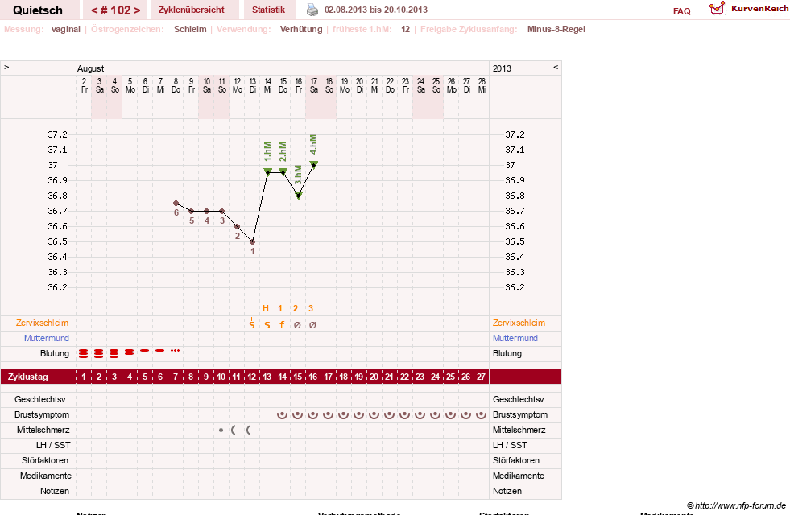The height and width of the screenshot is (515, 790).
Task: Go to the previous cycle with < arrow
Action: (x=94, y=10)
